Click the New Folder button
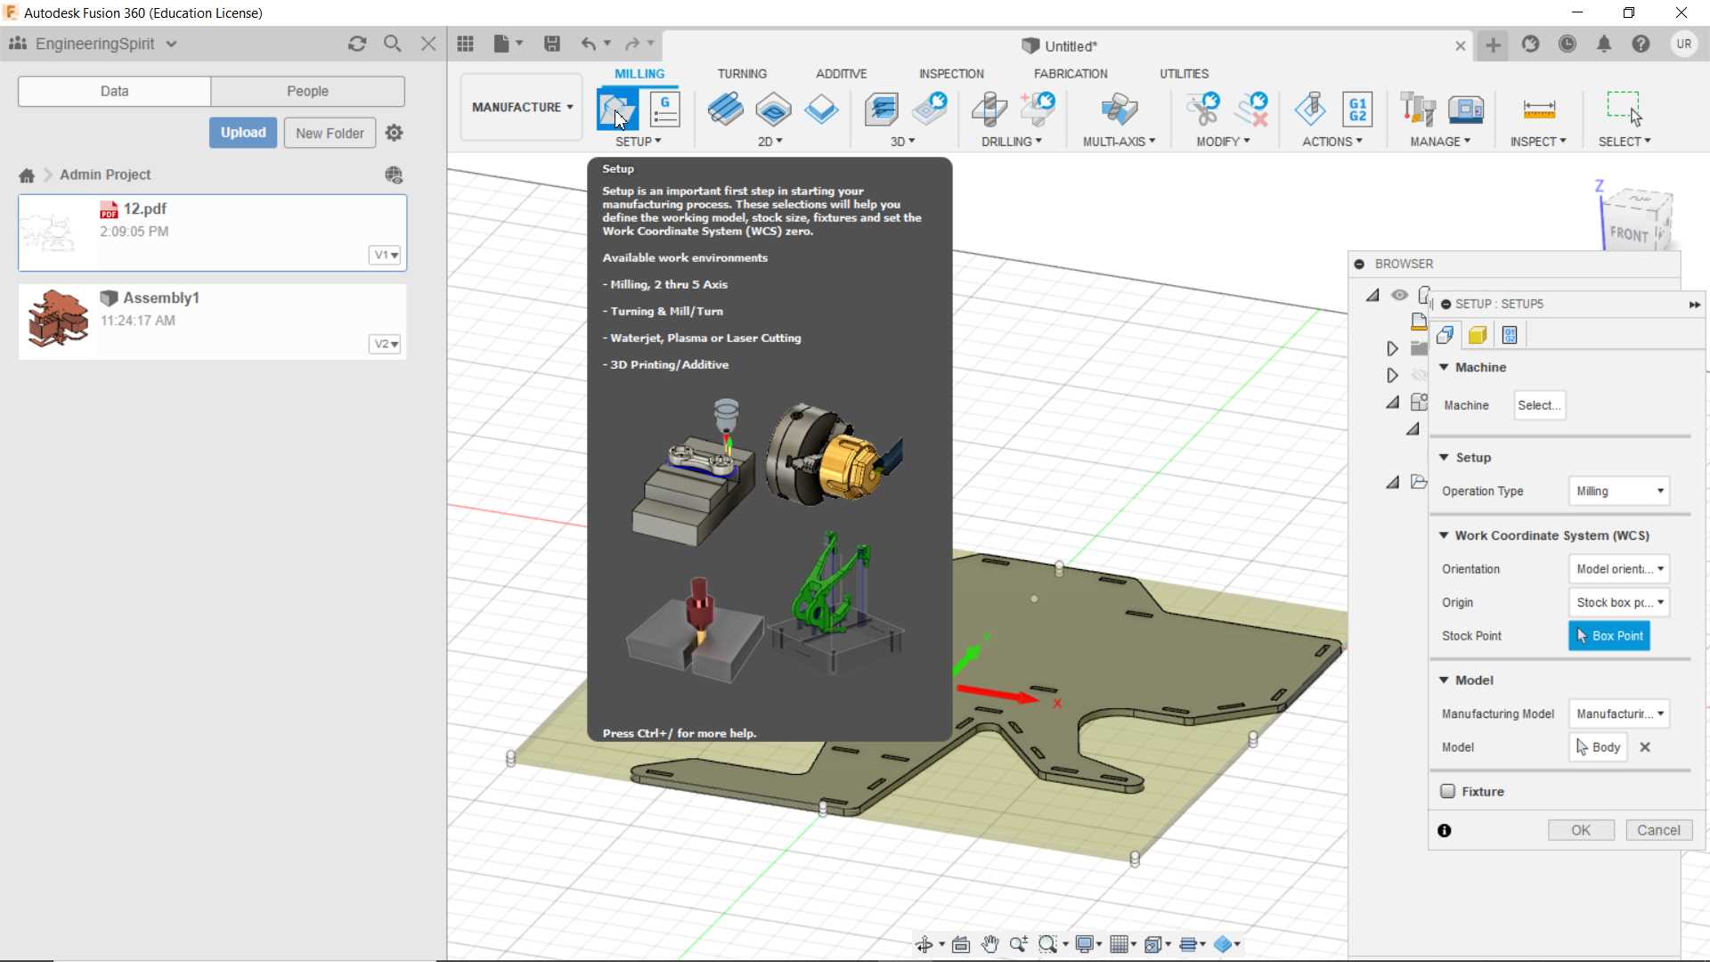1710x962 pixels. tap(330, 133)
